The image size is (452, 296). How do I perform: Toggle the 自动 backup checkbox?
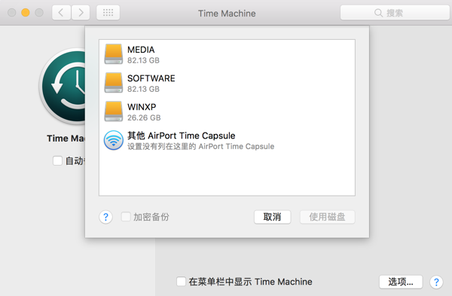point(58,161)
